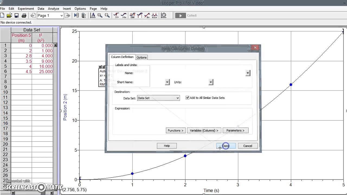
Task: Click the dialog Help button
Action: 167,146
